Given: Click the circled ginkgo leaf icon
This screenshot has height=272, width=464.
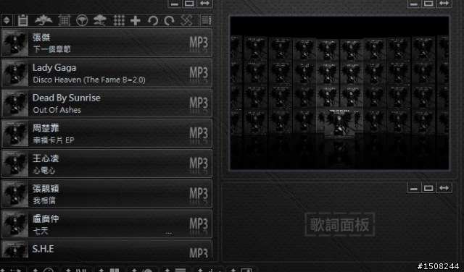Looking at the screenshot, I should point(82,20).
